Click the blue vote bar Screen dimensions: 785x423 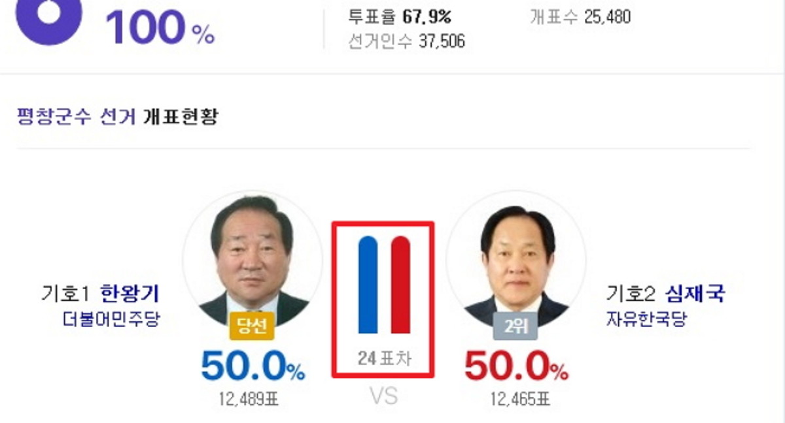click(x=368, y=285)
